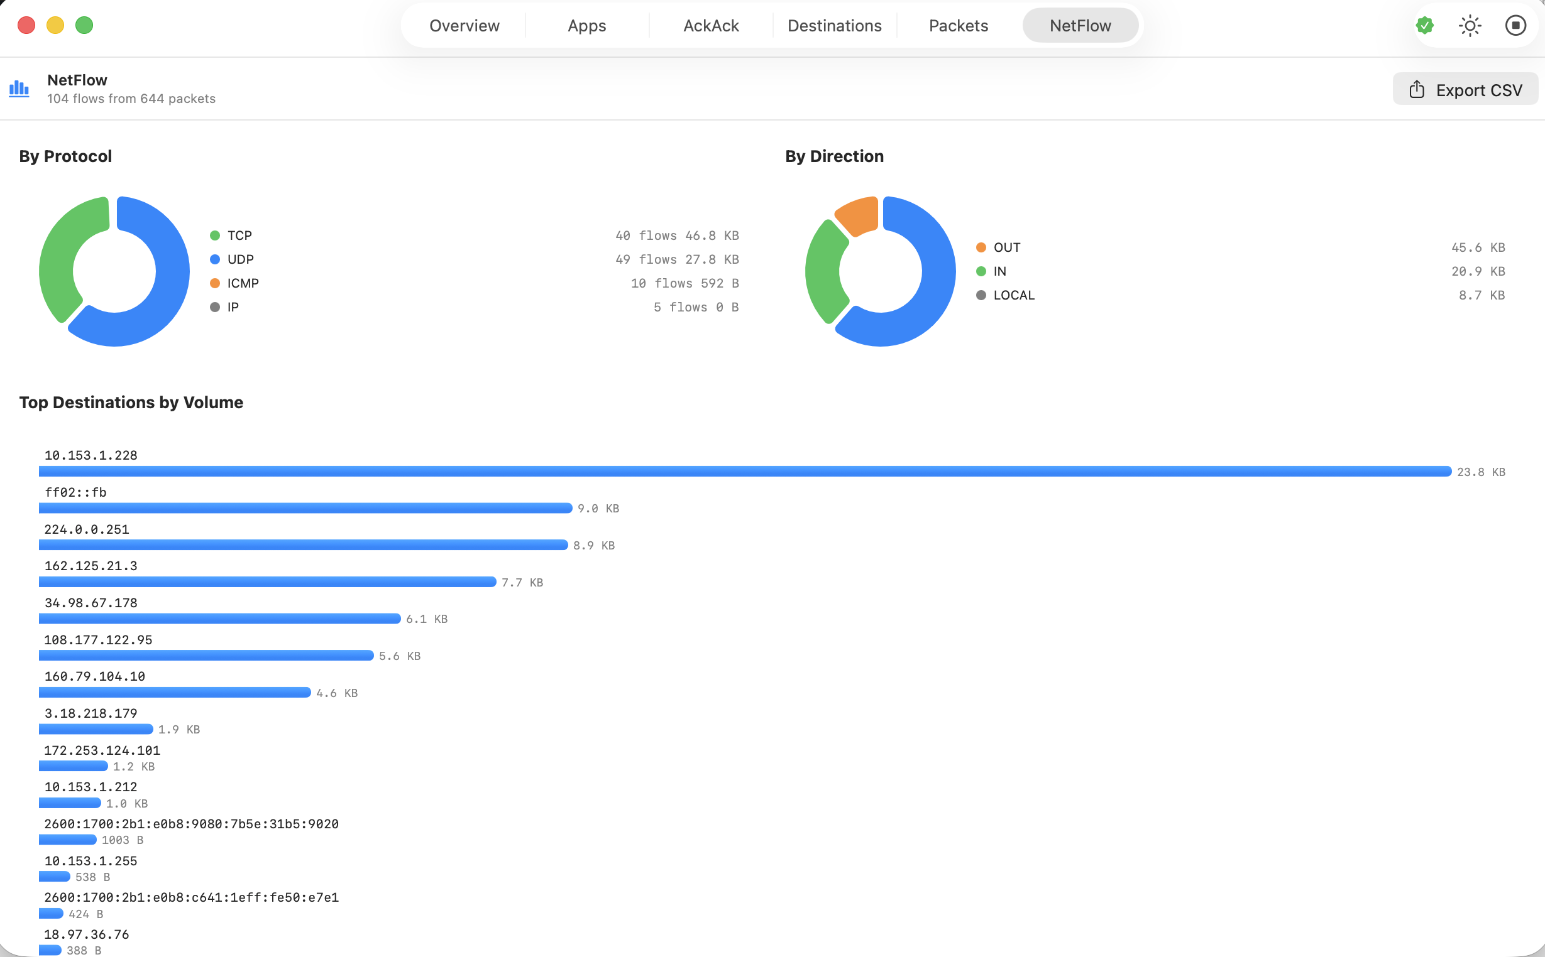Click the '162.125.21.3' destination label

pos(91,566)
